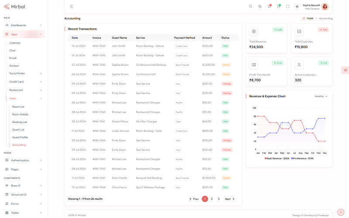Open the notifications bell
This screenshot has height=218, width=349.
point(269,7)
